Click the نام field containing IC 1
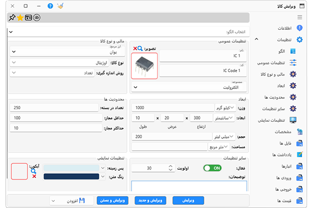 [203, 55]
